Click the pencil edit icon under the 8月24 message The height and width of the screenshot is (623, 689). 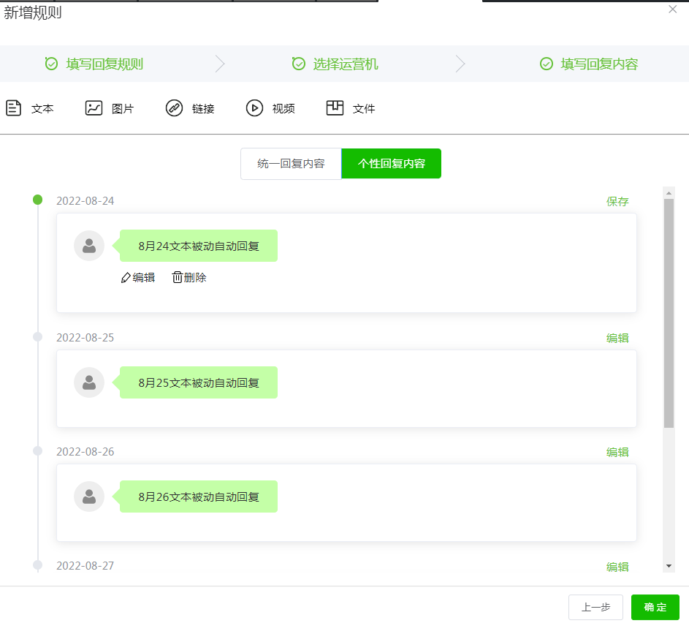click(126, 278)
